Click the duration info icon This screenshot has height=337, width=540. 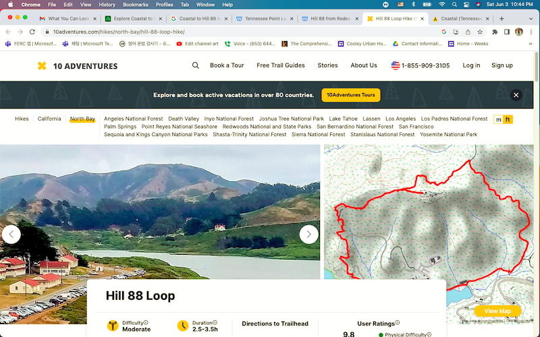pos(215,323)
